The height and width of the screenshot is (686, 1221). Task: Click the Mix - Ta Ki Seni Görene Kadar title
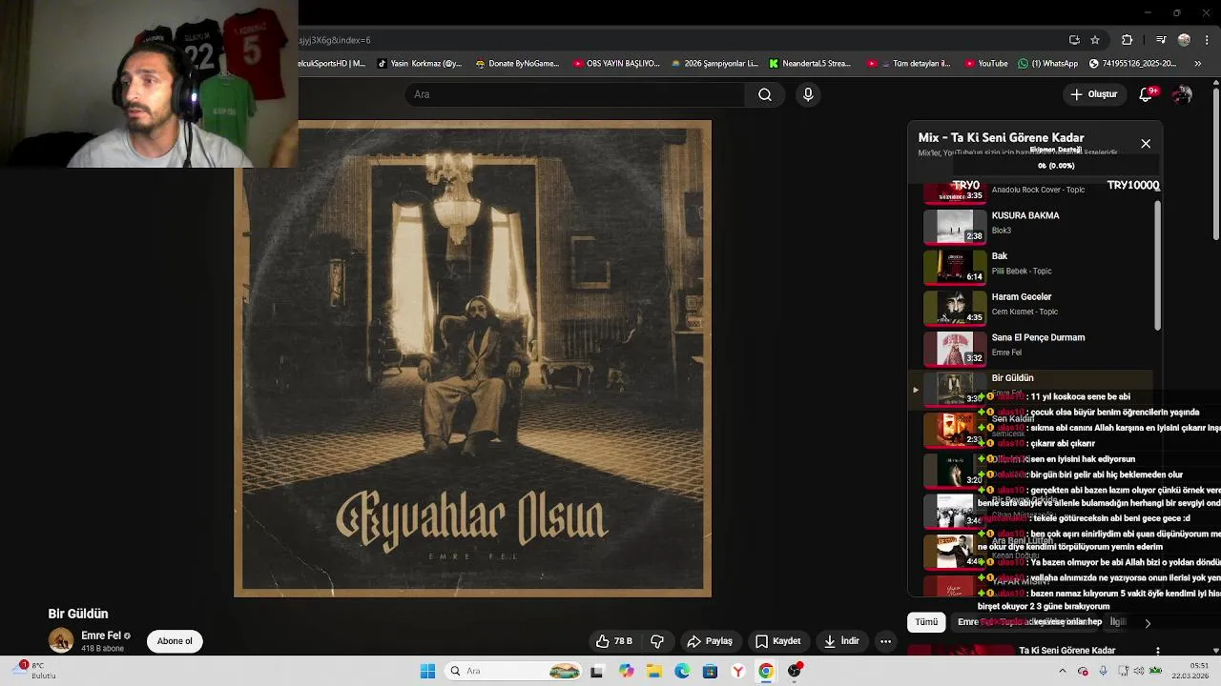click(1001, 137)
